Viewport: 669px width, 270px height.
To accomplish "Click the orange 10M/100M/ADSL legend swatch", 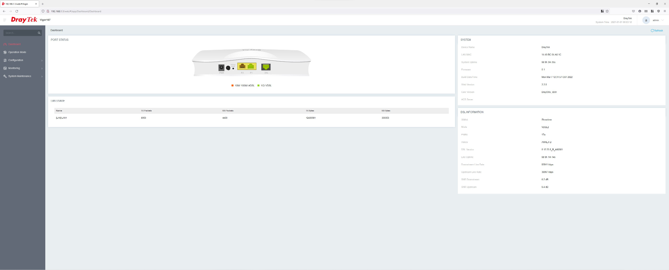I will coord(232,86).
